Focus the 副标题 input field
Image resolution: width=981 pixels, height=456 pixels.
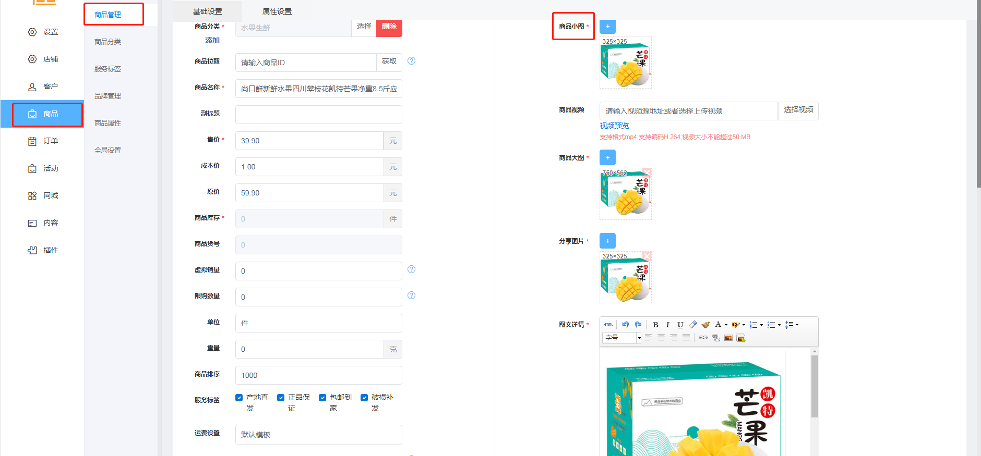318,115
